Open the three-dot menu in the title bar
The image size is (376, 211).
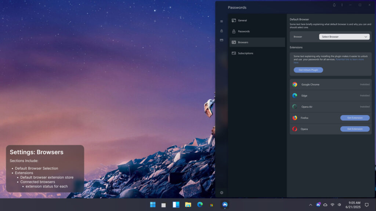tap(342, 5)
